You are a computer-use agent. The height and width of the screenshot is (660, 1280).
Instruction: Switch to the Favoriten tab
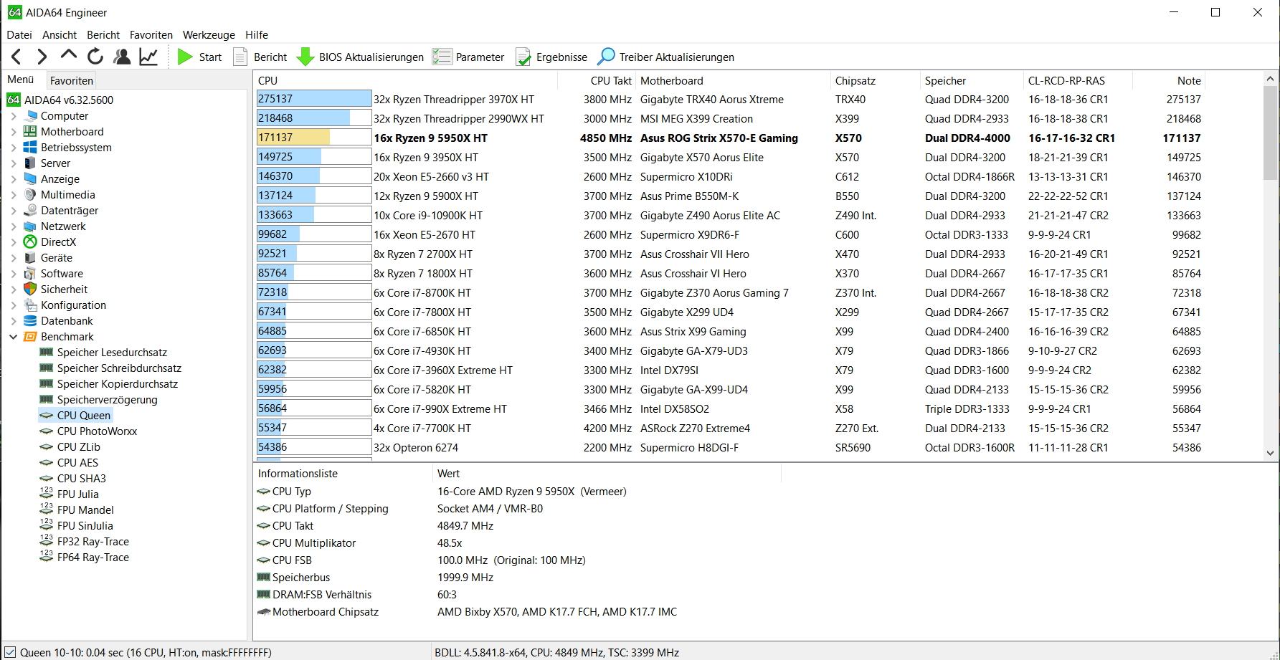pyautogui.click(x=72, y=80)
